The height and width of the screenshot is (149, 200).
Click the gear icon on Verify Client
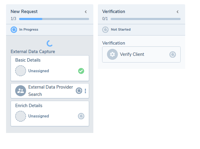coord(112,54)
